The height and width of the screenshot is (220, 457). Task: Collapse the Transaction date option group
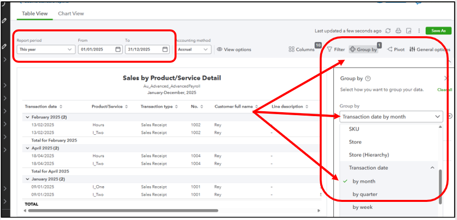click(x=432, y=168)
